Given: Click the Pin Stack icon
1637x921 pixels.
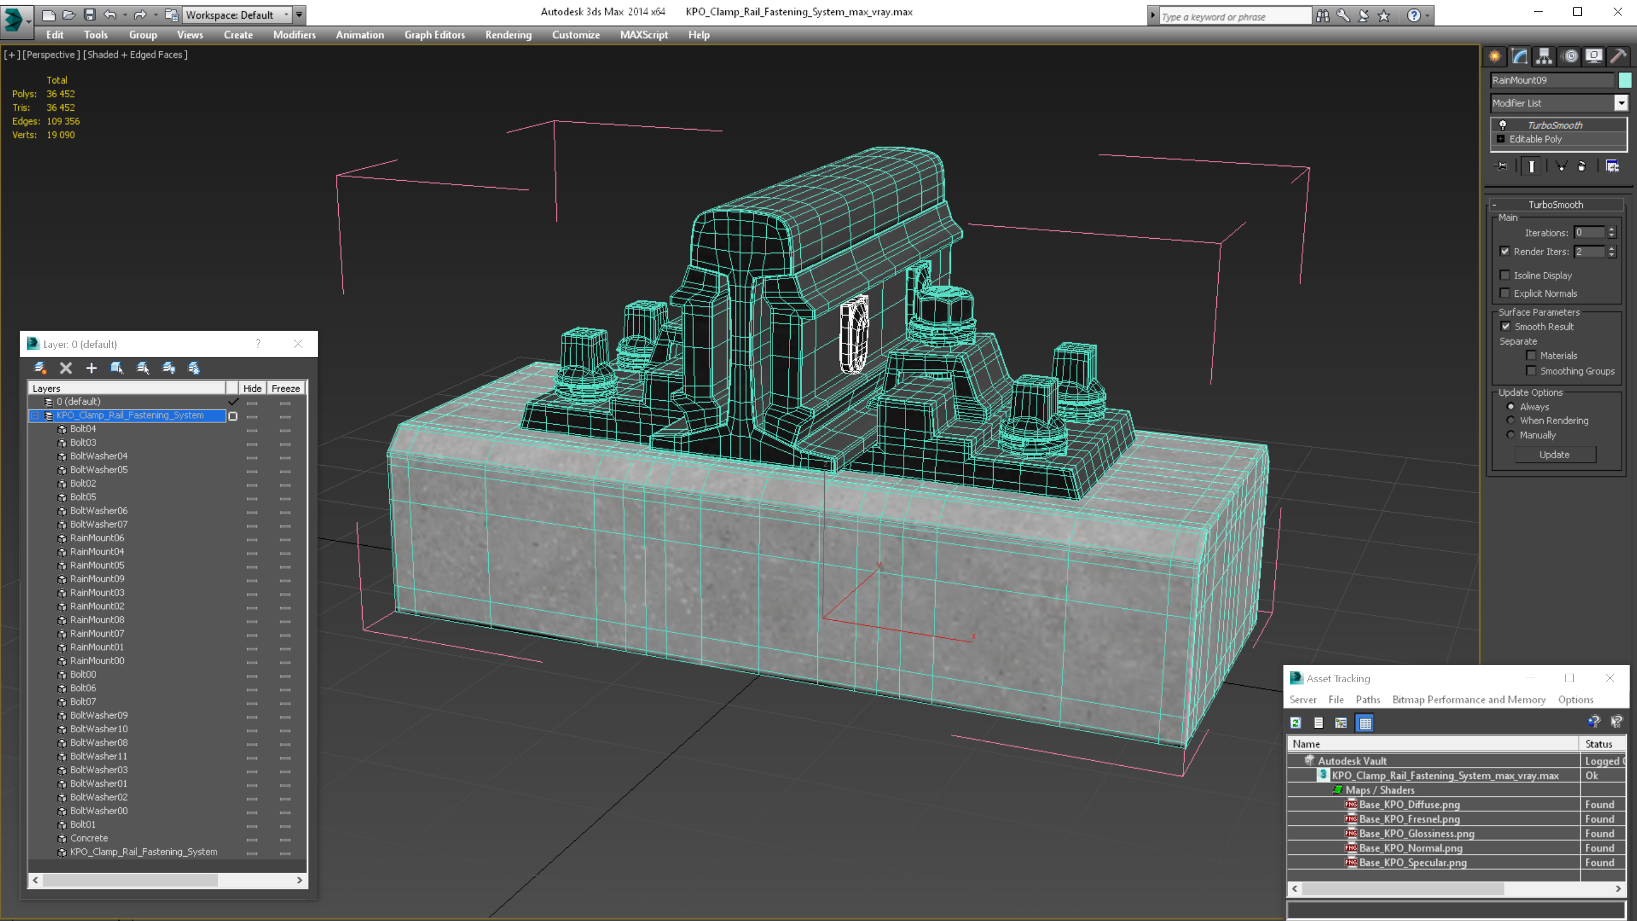Looking at the screenshot, I should tap(1501, 166).
